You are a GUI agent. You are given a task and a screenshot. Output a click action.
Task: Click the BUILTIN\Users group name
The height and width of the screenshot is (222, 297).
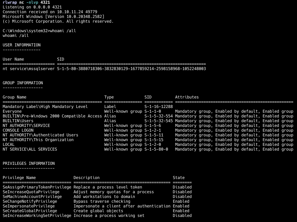tap(18, 121)
